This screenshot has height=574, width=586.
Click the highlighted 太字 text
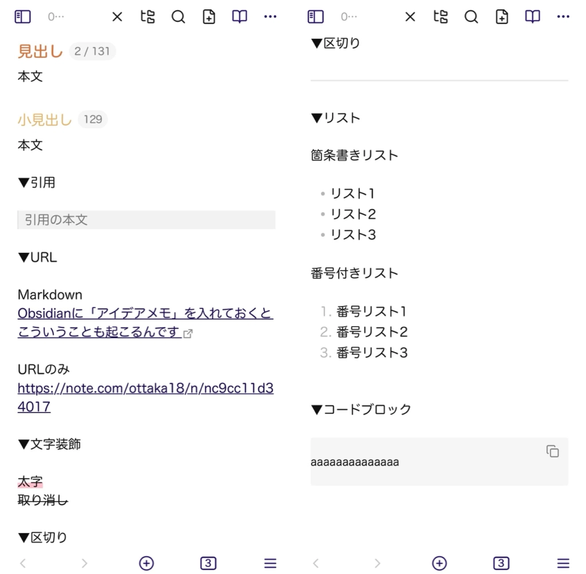click(x=30, y=481)
